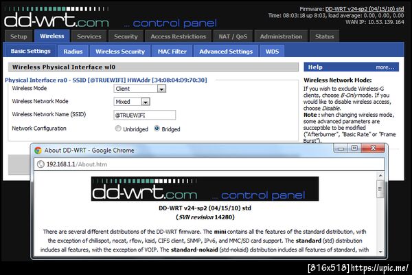Close the About DD-WRT Chrome window
412x275 pixels.
pos(373,148)
